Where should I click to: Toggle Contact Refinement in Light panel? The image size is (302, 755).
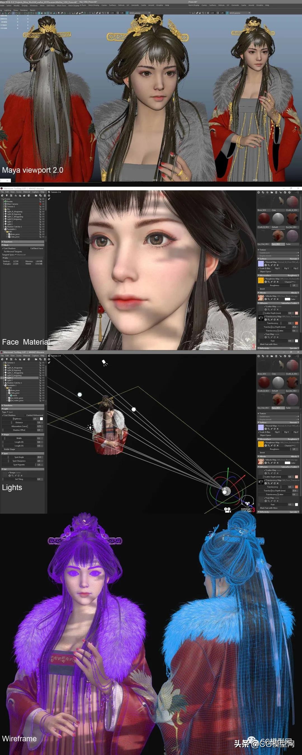pos(34,415)
